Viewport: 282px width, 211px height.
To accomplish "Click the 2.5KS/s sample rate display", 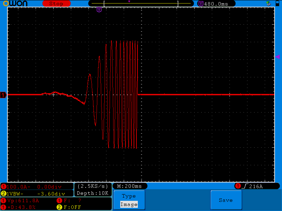I will 93,186.
